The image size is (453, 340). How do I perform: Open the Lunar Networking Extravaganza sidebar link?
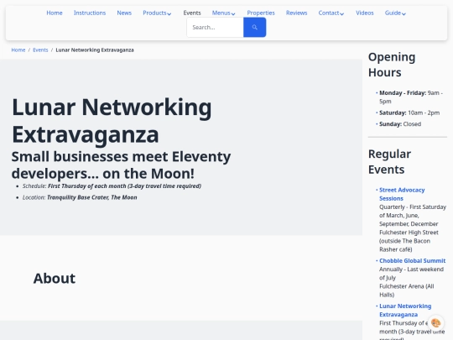pos(405,310)
